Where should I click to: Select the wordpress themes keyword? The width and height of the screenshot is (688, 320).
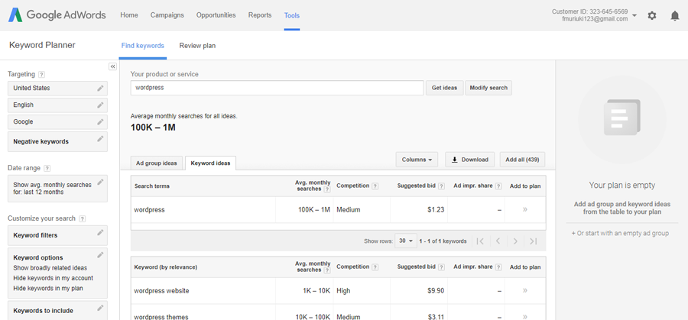161,317
